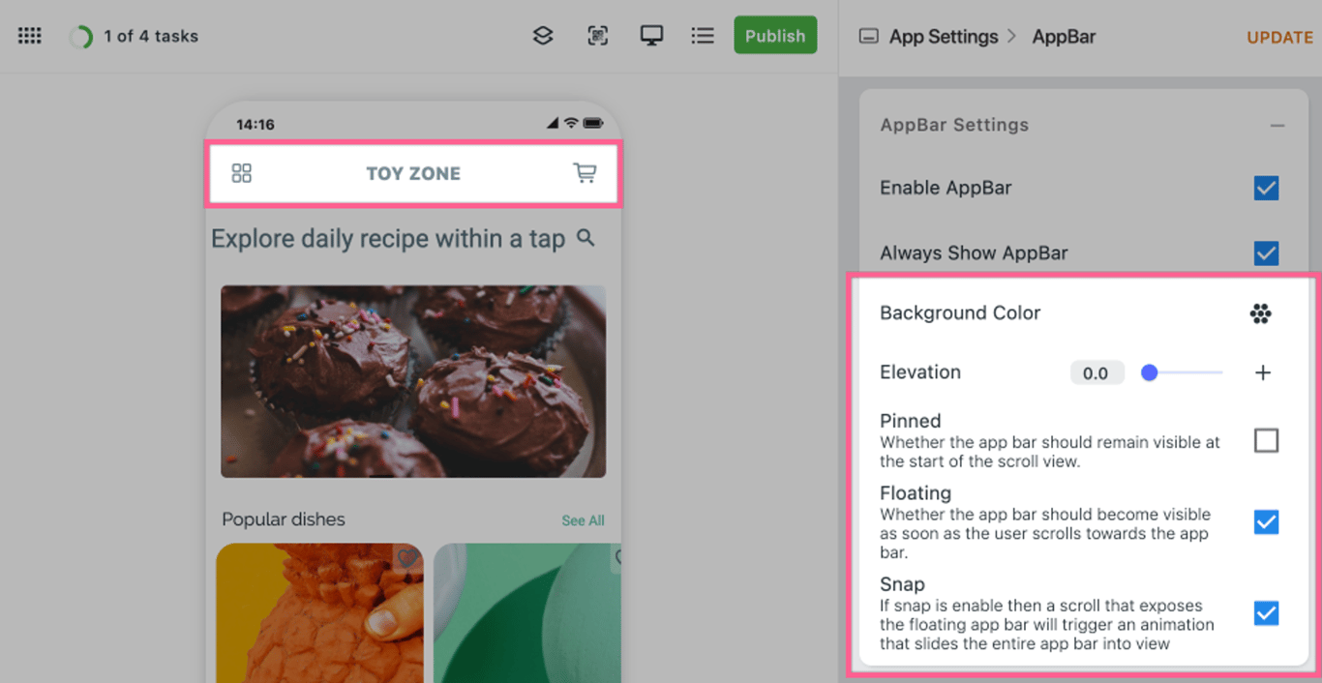Open the Background Color picker

(1260, 313)
